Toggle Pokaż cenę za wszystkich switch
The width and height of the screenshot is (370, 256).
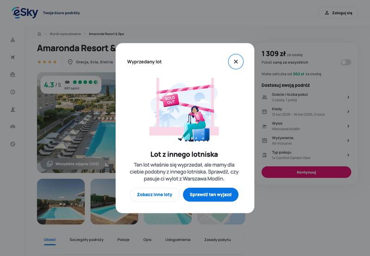tap(345, 62)
